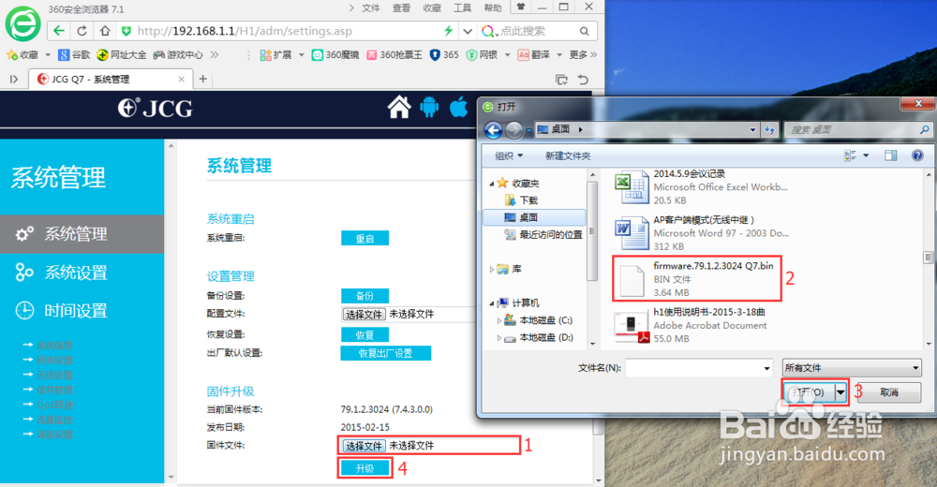Open 网址大全 bookmark
Screen dimensions: 937x487
click(x=121, y=55)
